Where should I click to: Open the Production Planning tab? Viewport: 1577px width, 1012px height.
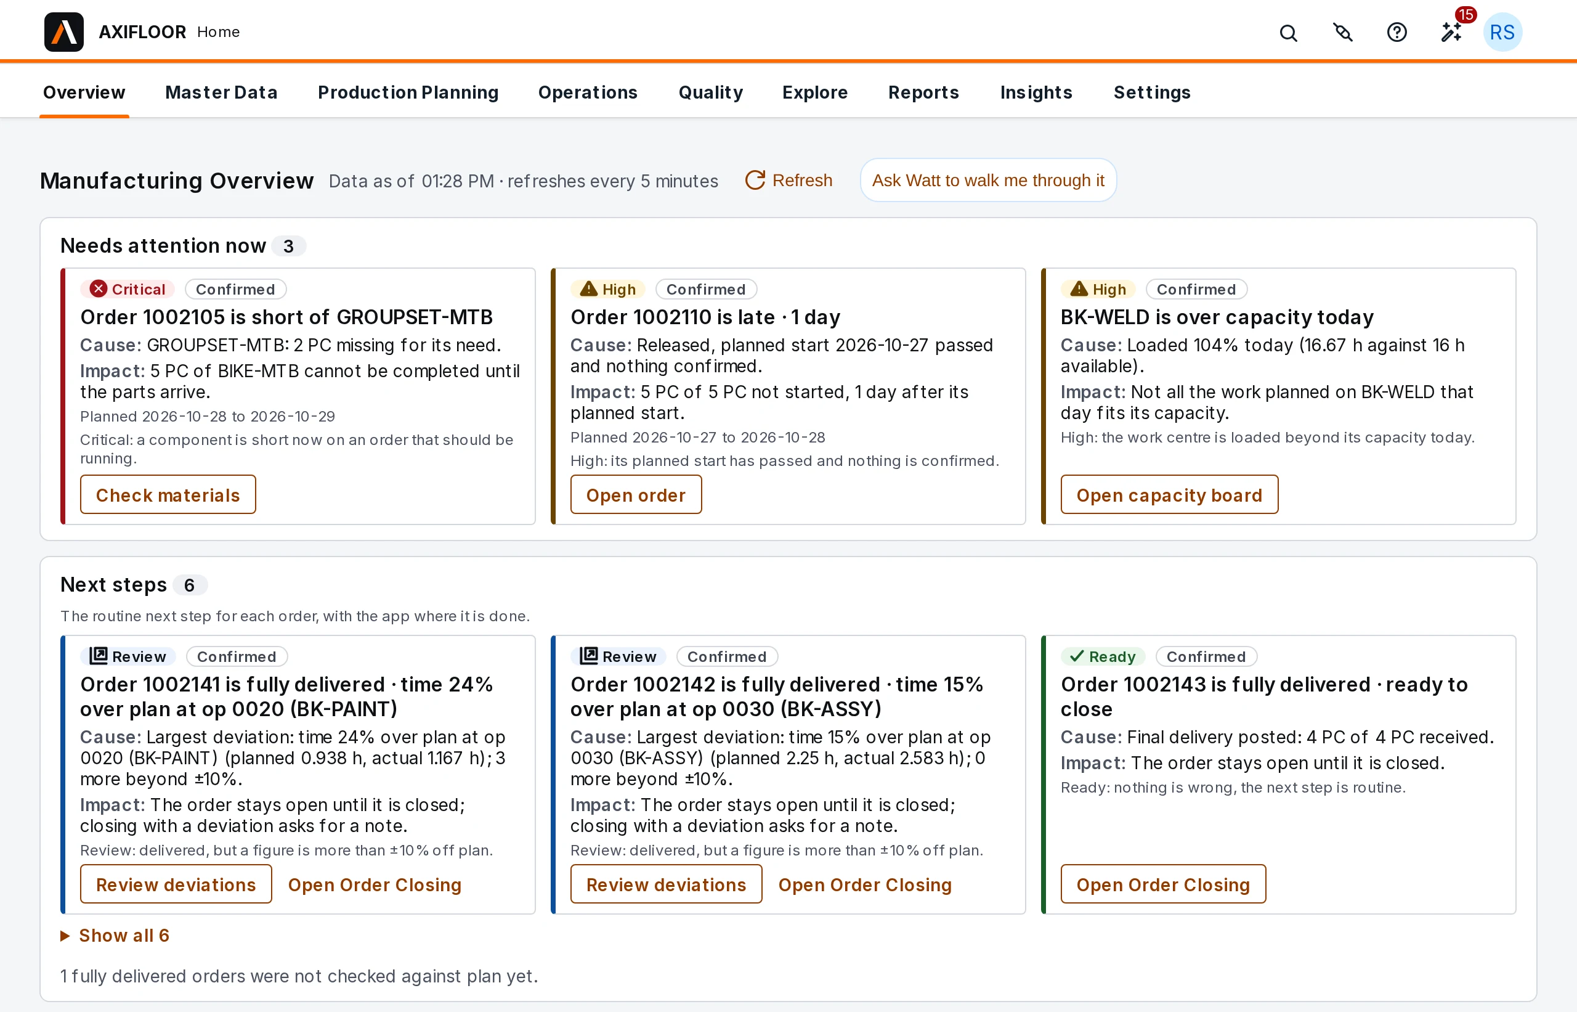408,92
